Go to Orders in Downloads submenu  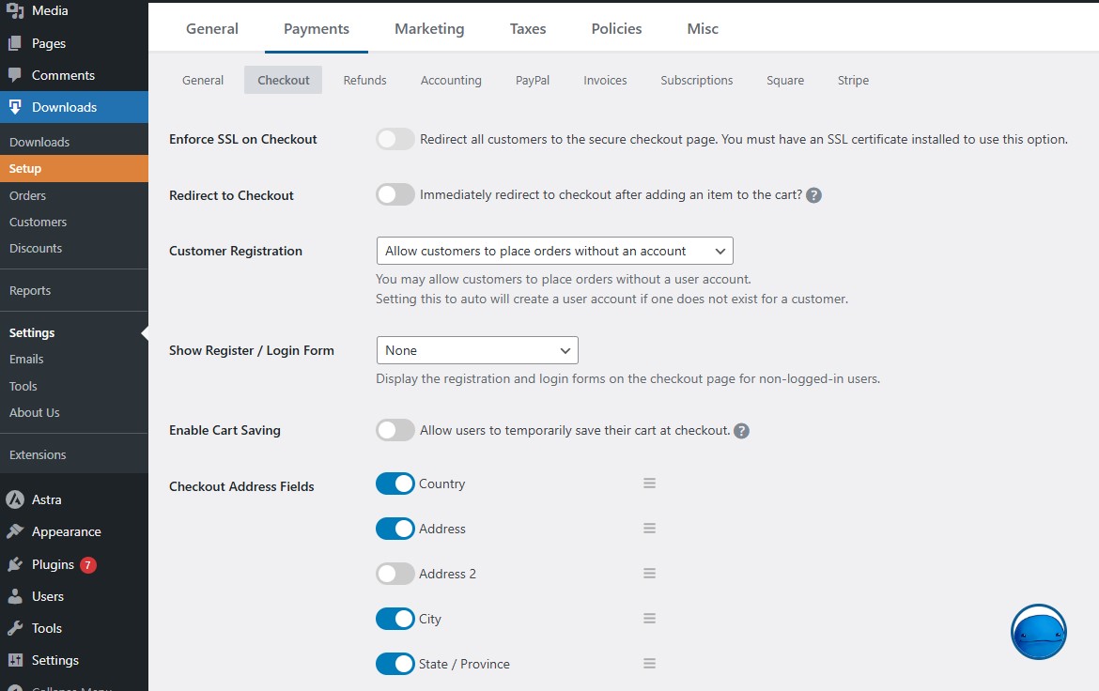pyautogui.click(x=28, y=195)
